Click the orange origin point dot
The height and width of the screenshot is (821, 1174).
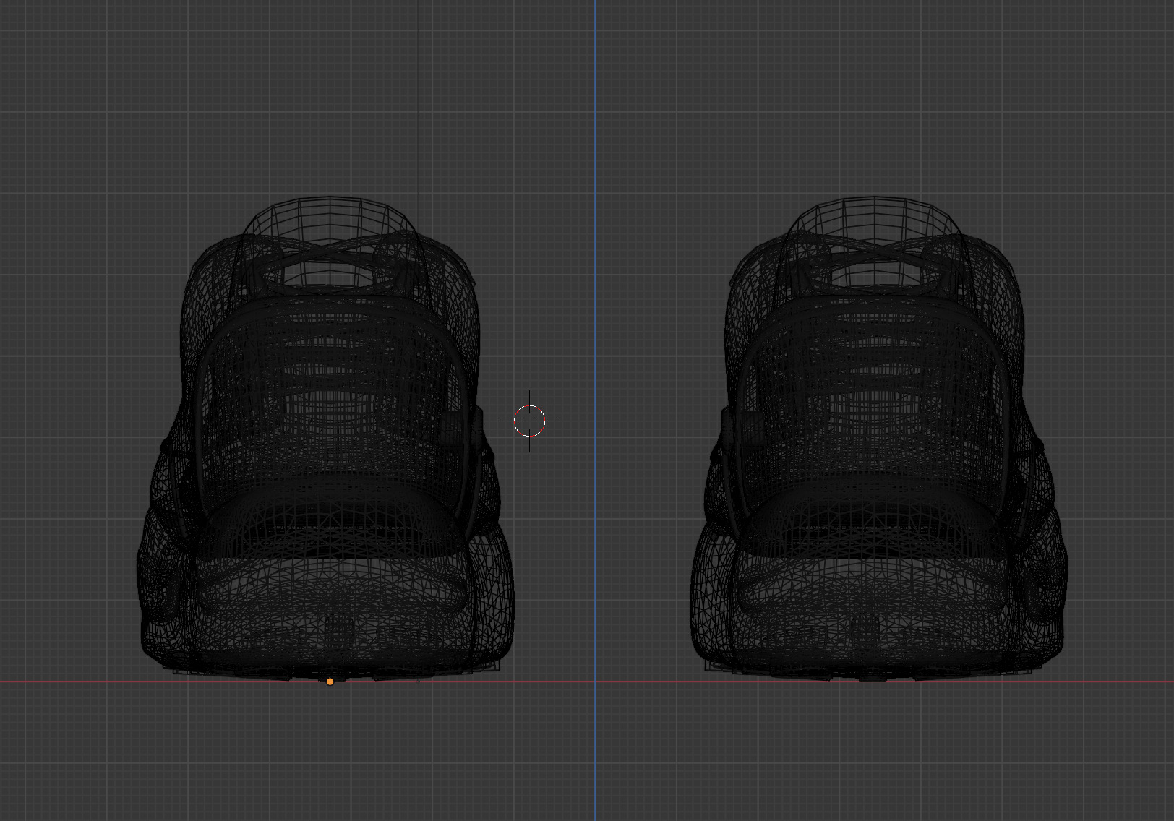point(330,682)
